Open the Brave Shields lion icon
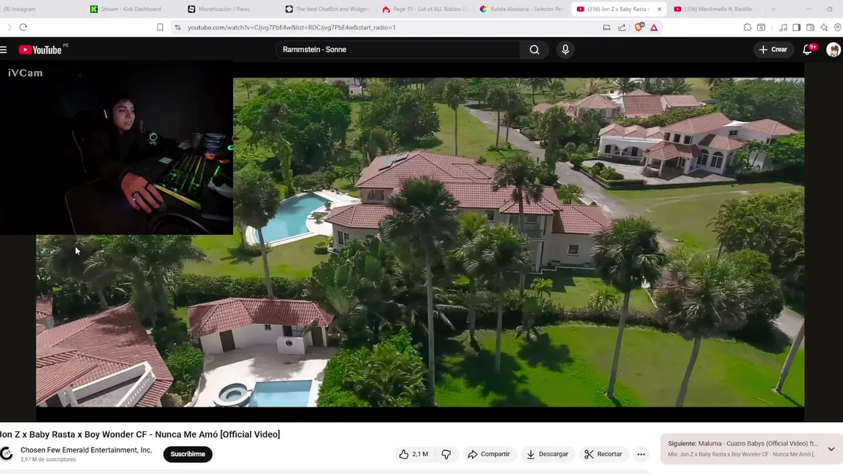Screen dimensions: 843x474 [639, 27]
